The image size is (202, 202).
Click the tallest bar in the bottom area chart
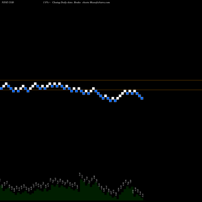tap(81, 190)
